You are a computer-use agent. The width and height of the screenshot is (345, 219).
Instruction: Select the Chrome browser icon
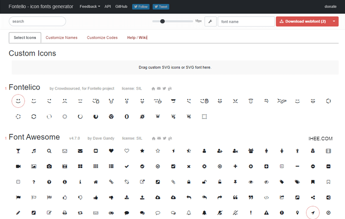coord(111,117)
